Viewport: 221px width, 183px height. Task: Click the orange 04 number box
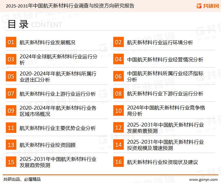pos(118,59)
